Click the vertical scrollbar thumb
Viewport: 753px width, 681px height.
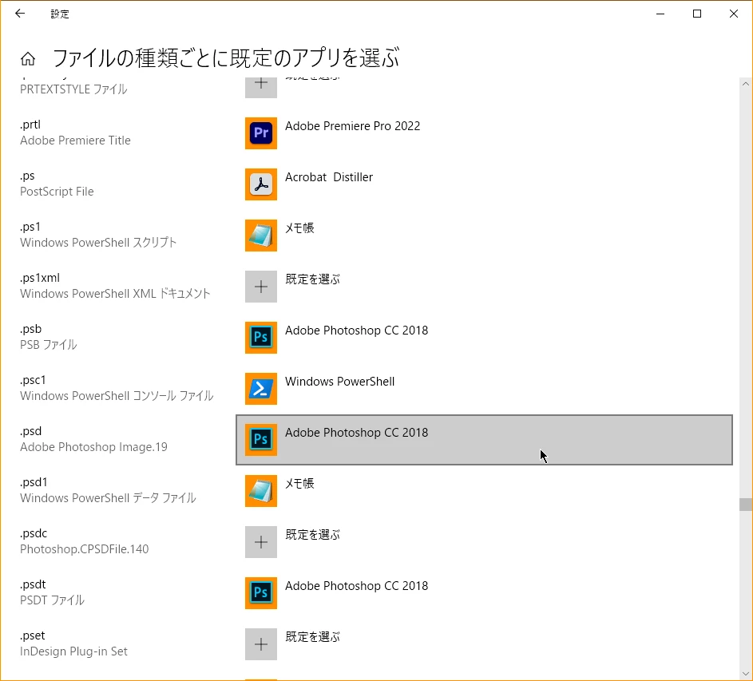click(745, 505)
